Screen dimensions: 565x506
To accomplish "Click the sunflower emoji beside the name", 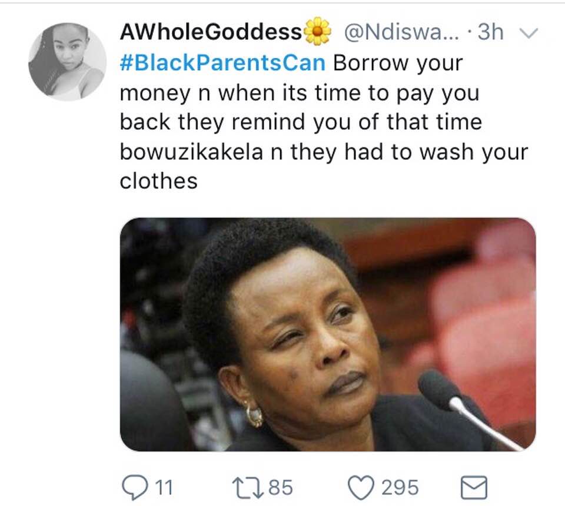I will 317,31.
